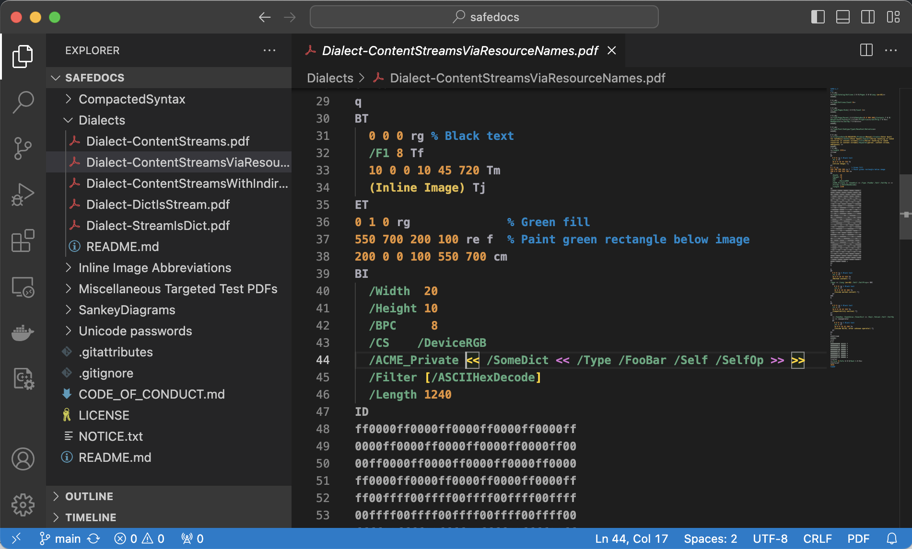Open the .gitattributes file

pyautogui.click(x=169, y=352)
